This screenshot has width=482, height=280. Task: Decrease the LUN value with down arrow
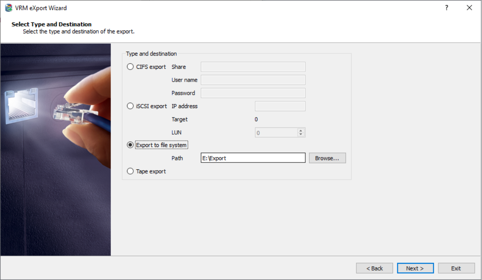tap(301, 135)
